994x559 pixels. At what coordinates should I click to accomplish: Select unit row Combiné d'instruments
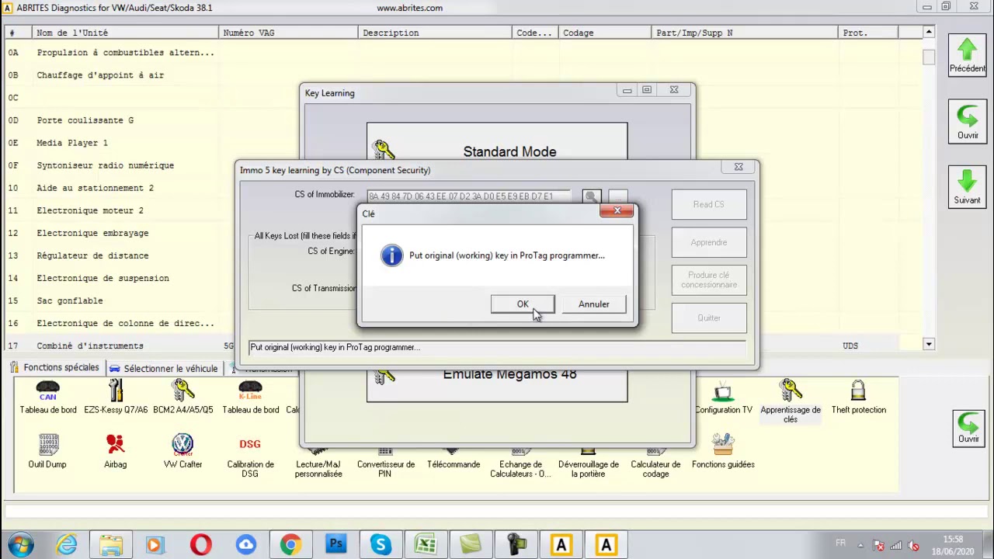click(x=464, y=345)
